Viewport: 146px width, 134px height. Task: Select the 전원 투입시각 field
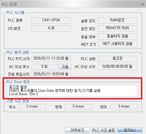point(51,74)
